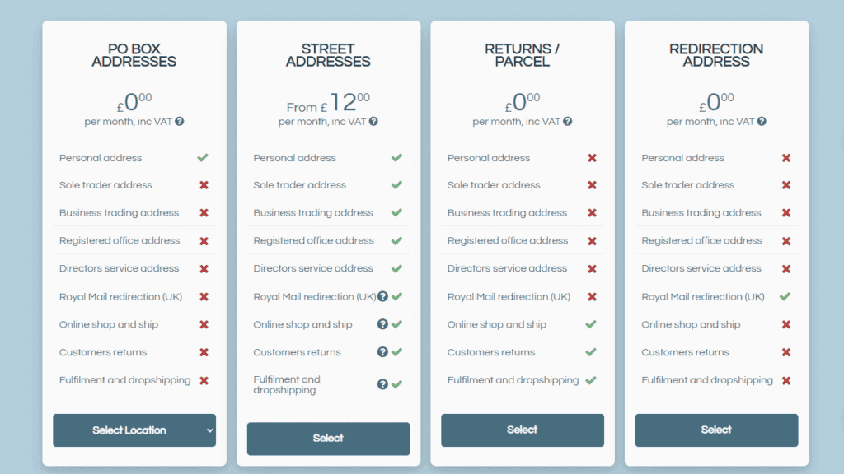Open the Fulfilment and dropshipping help icon
The image size is (844, 474).
pos(381,383)
